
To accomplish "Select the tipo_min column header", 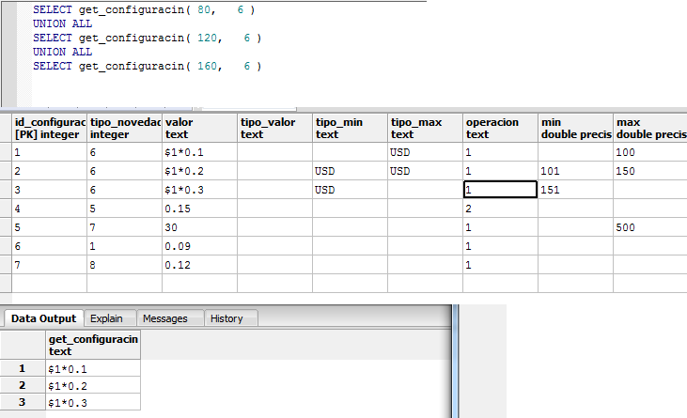I will pos(350,128).
